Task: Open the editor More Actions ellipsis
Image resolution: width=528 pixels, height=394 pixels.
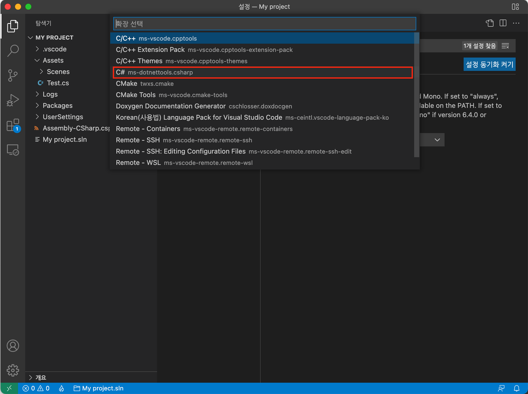Action: coord(516,23)
